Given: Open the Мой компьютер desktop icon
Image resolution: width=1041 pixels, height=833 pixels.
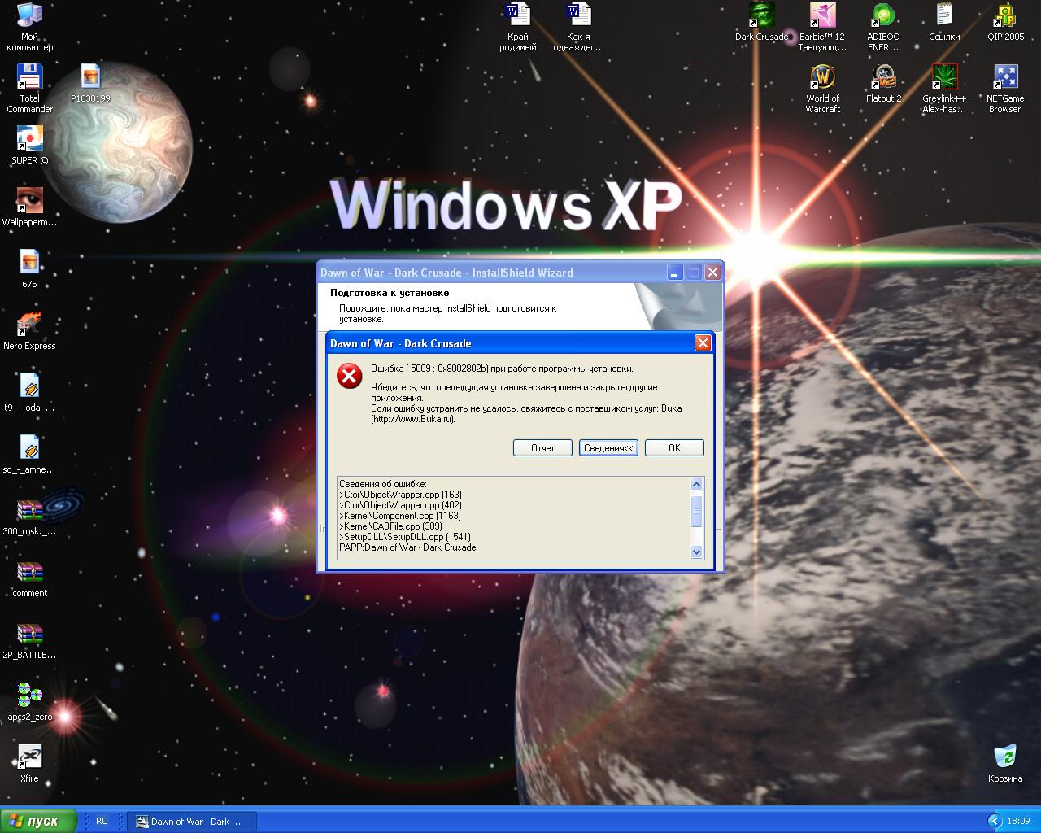Looking at the screenshot, I should tap(29, 15).
